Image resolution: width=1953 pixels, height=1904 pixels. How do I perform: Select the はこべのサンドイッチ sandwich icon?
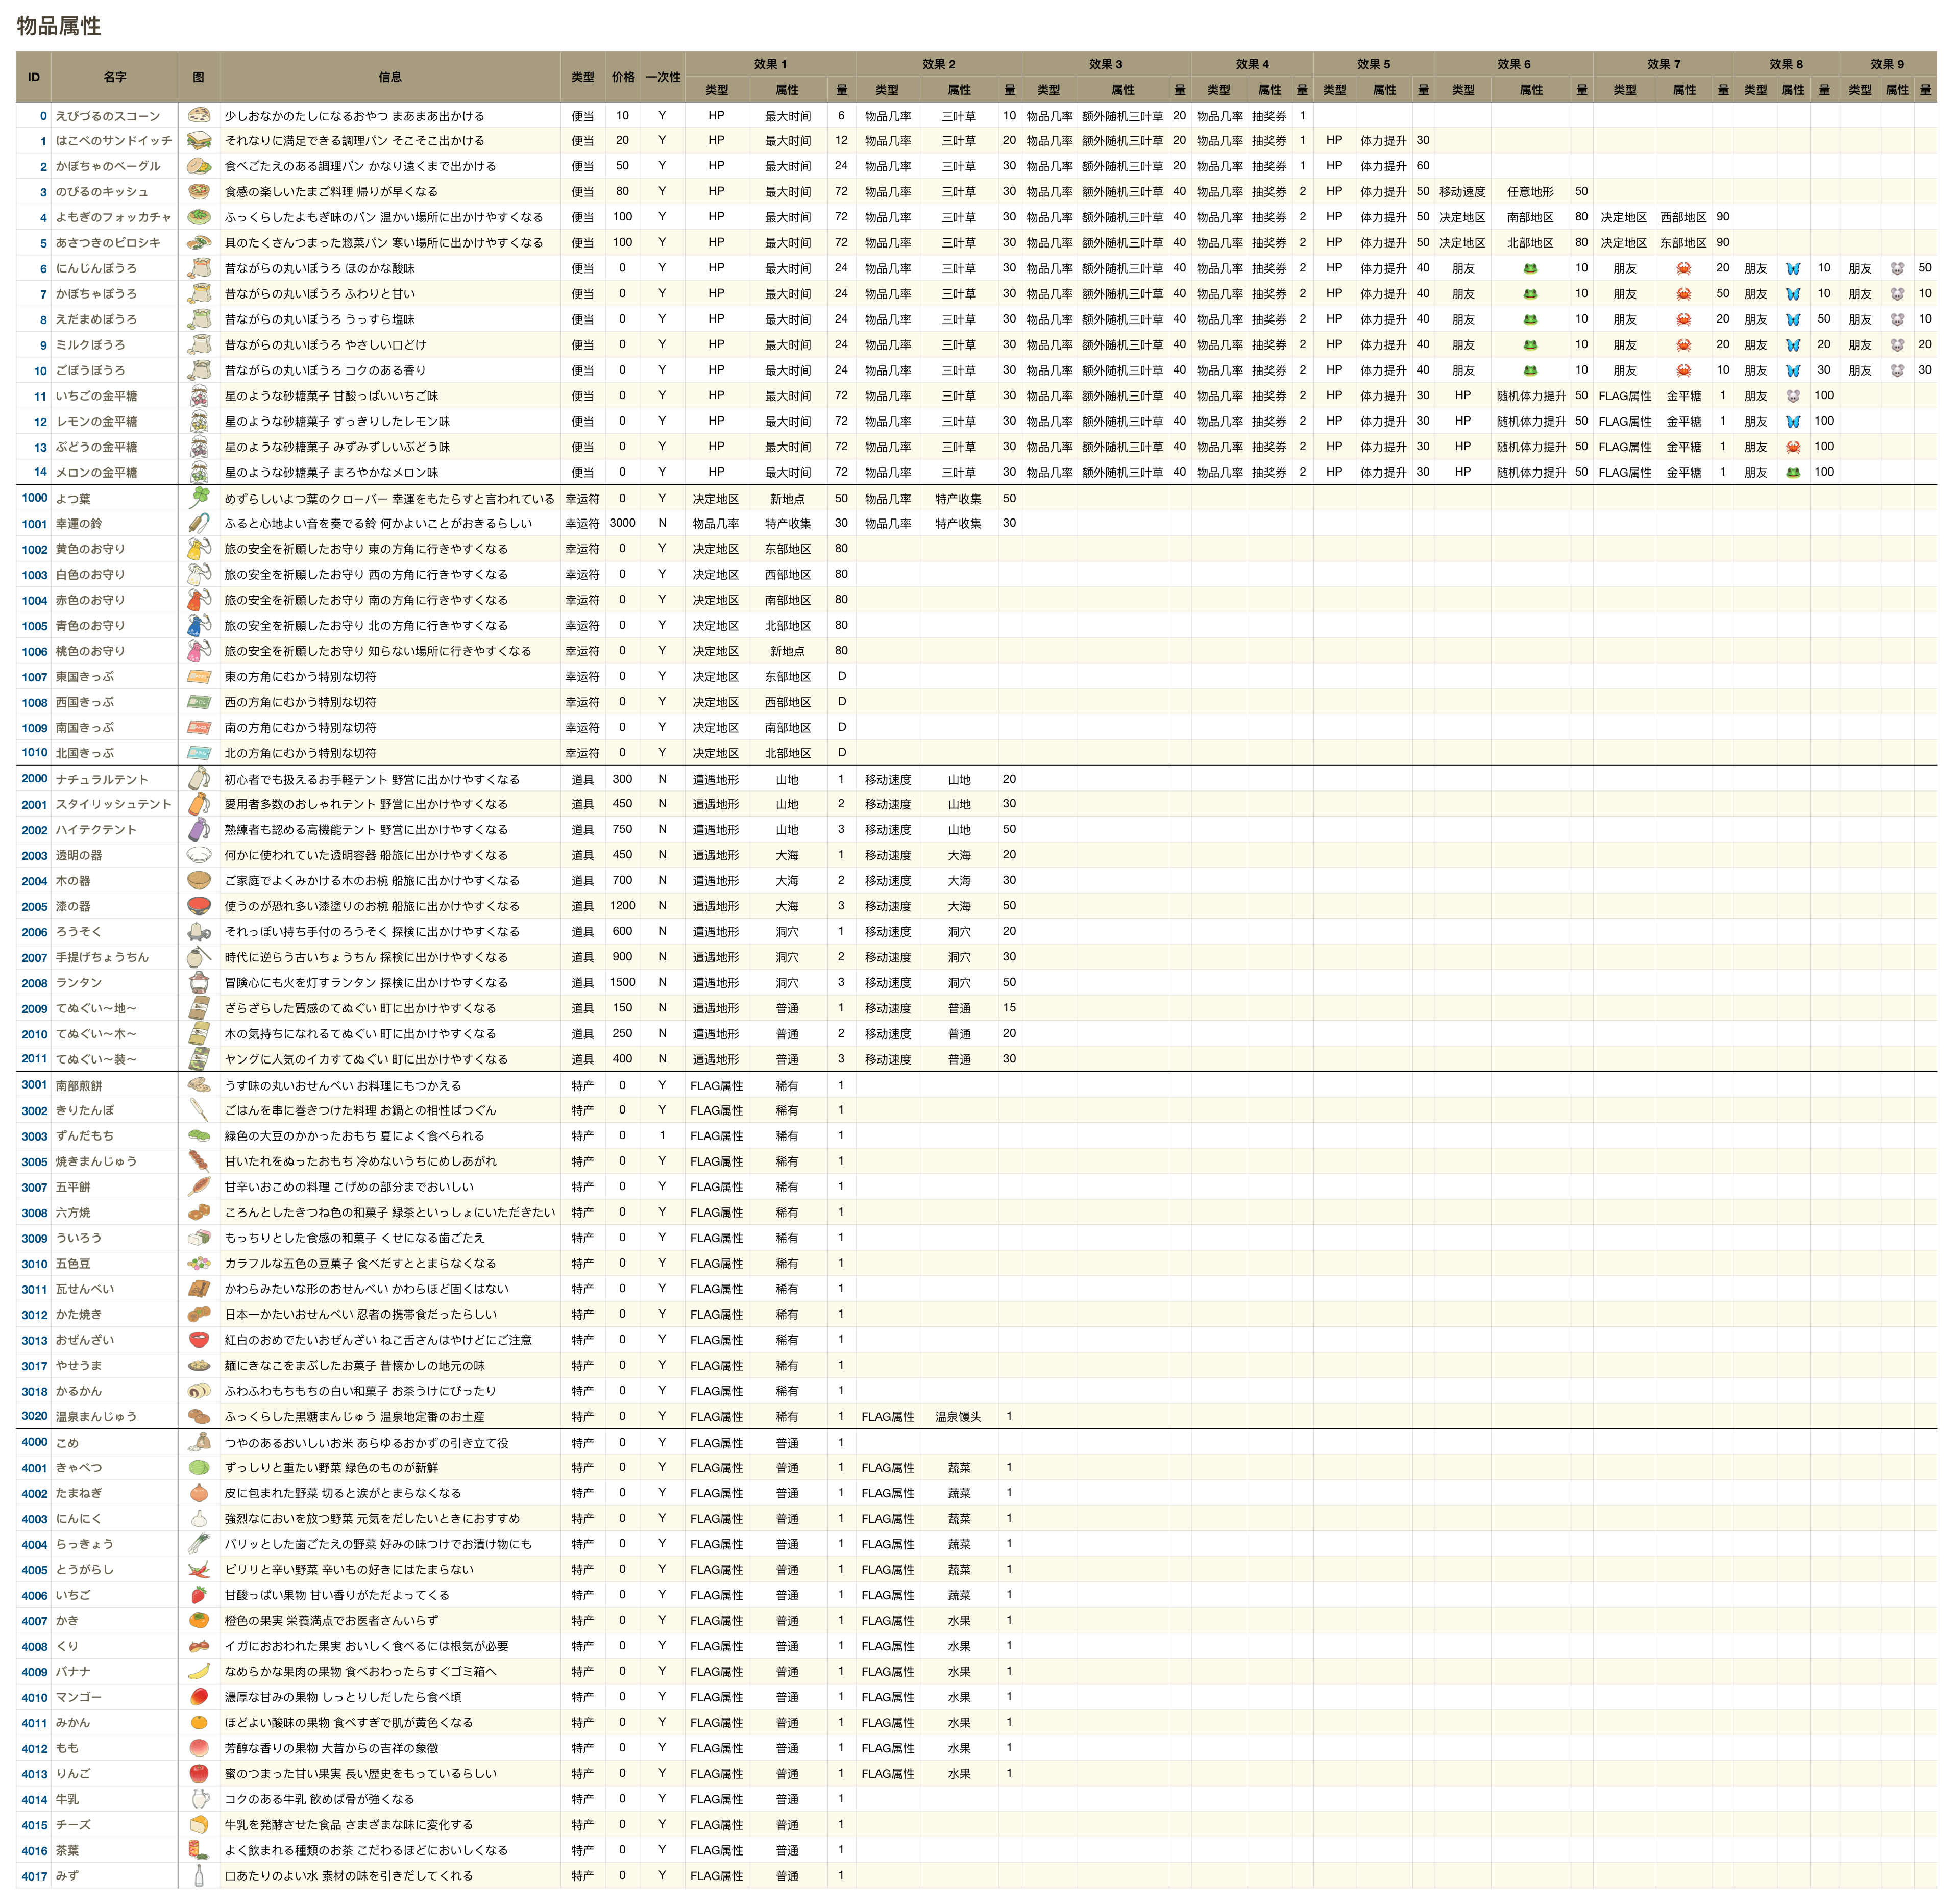click(x=199, y=141)
